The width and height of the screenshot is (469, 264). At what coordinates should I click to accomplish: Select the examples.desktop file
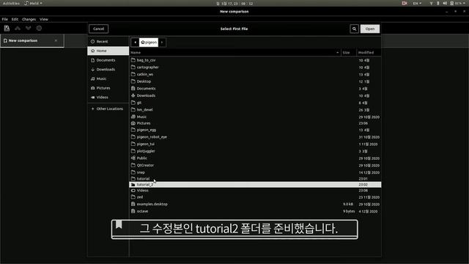click(256, 204)
